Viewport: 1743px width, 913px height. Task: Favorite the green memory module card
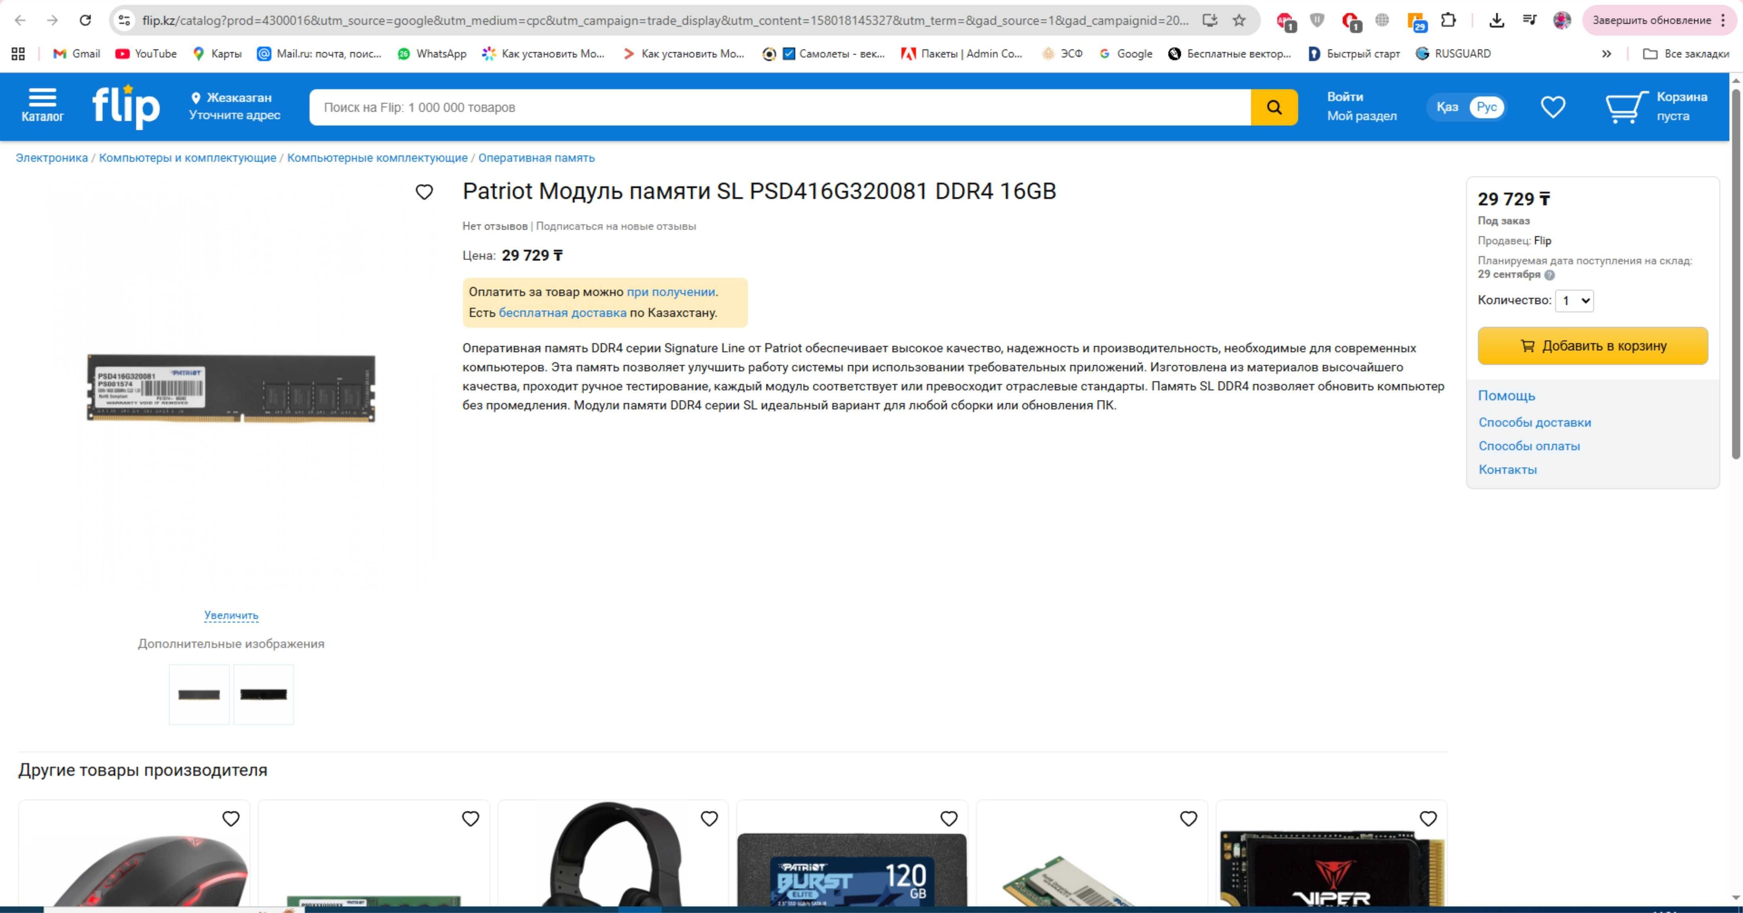pyautogui.click(x=470, y=818)
